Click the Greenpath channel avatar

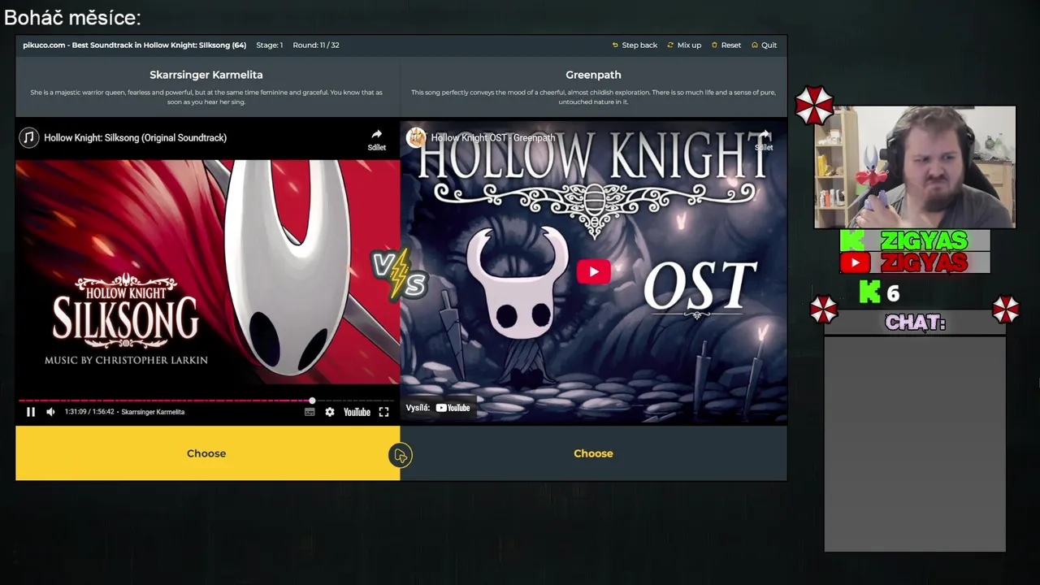pyautogui.click(x=417, y=137)
